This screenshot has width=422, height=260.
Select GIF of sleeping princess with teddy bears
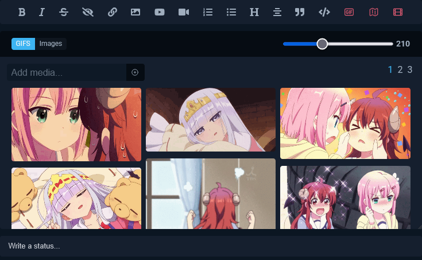click(x=76, y=199)
